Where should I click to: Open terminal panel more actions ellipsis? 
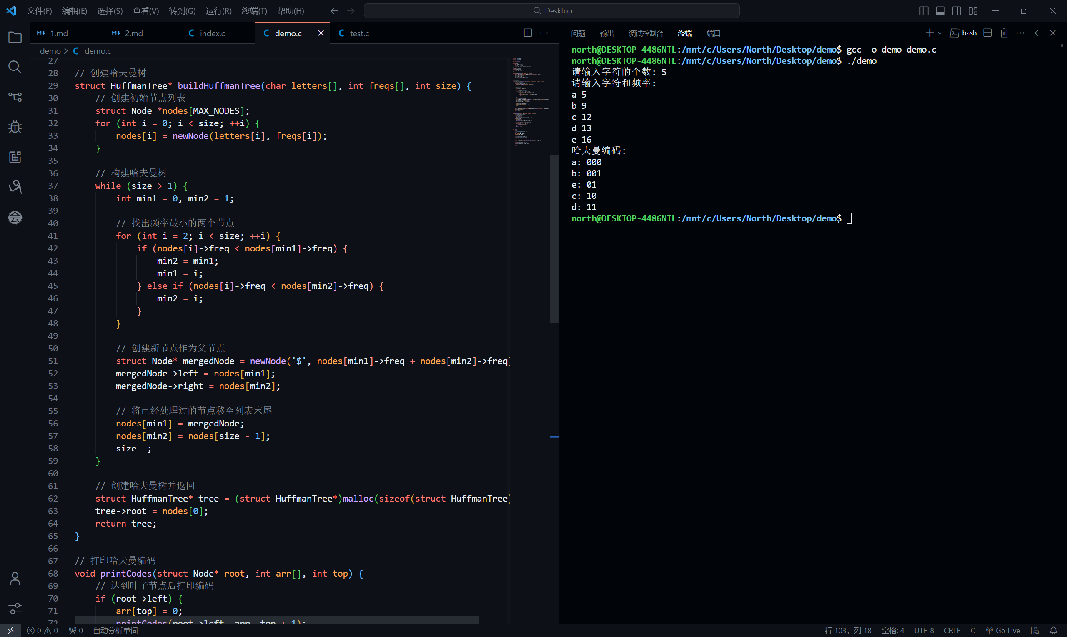(x=1020, y=33)
